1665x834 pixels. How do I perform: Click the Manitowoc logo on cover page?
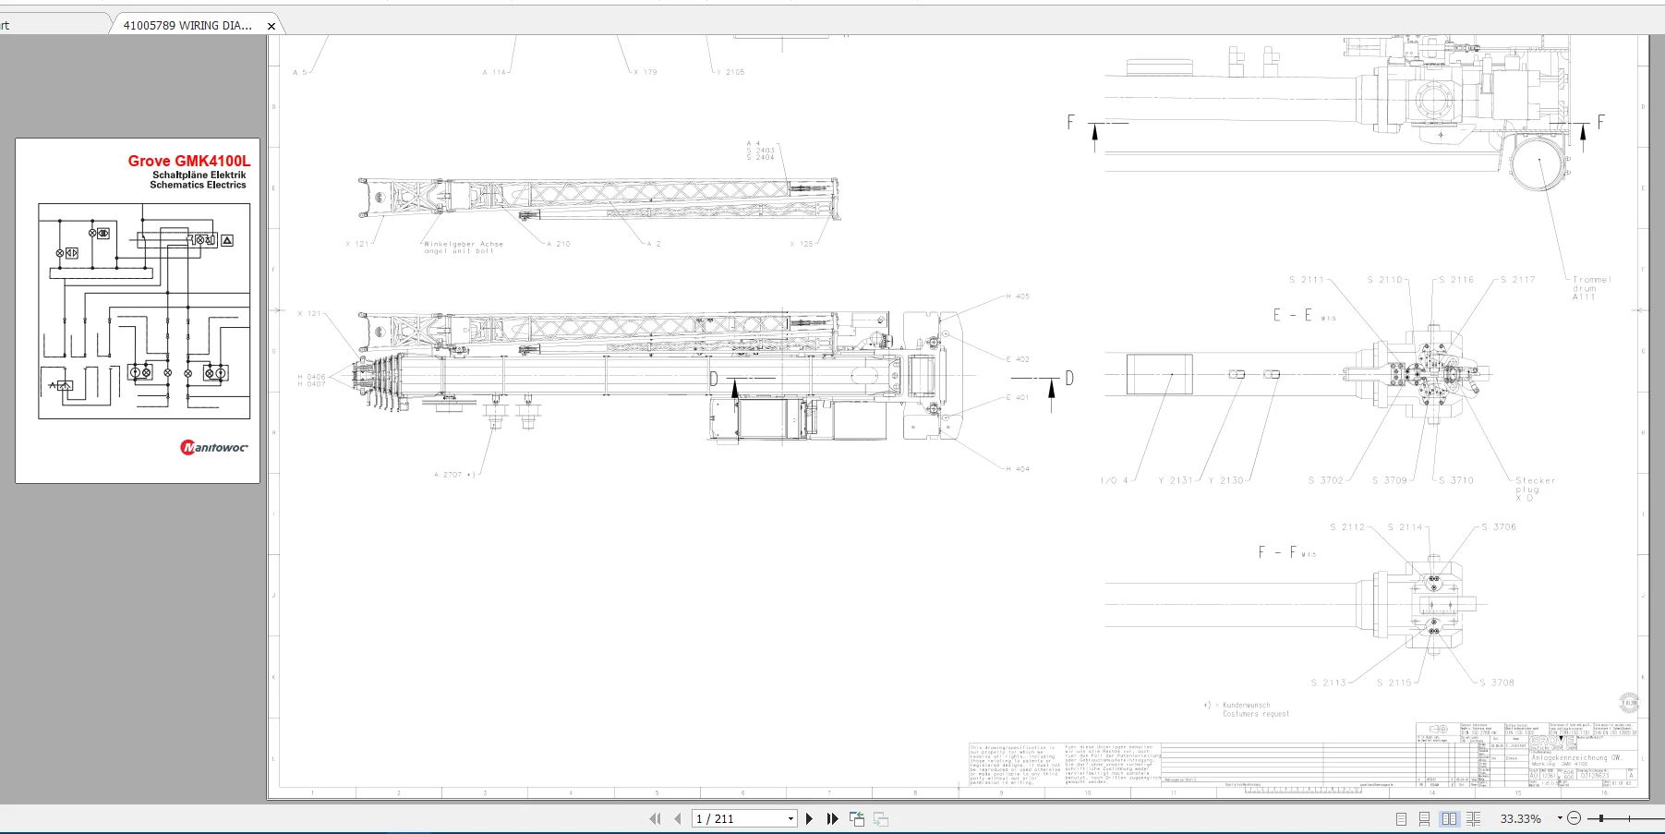213,447
